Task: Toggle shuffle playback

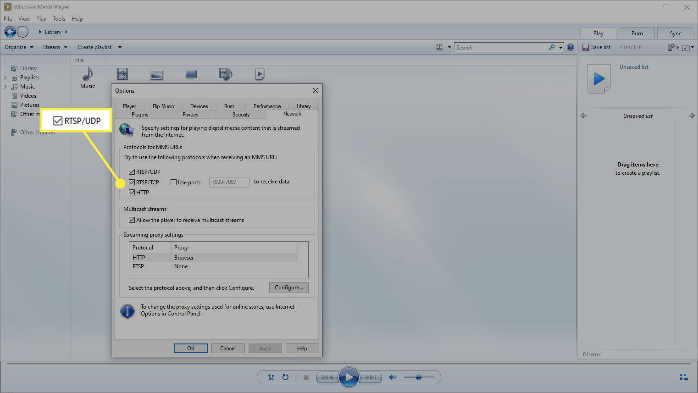Action: coord(271,377)
